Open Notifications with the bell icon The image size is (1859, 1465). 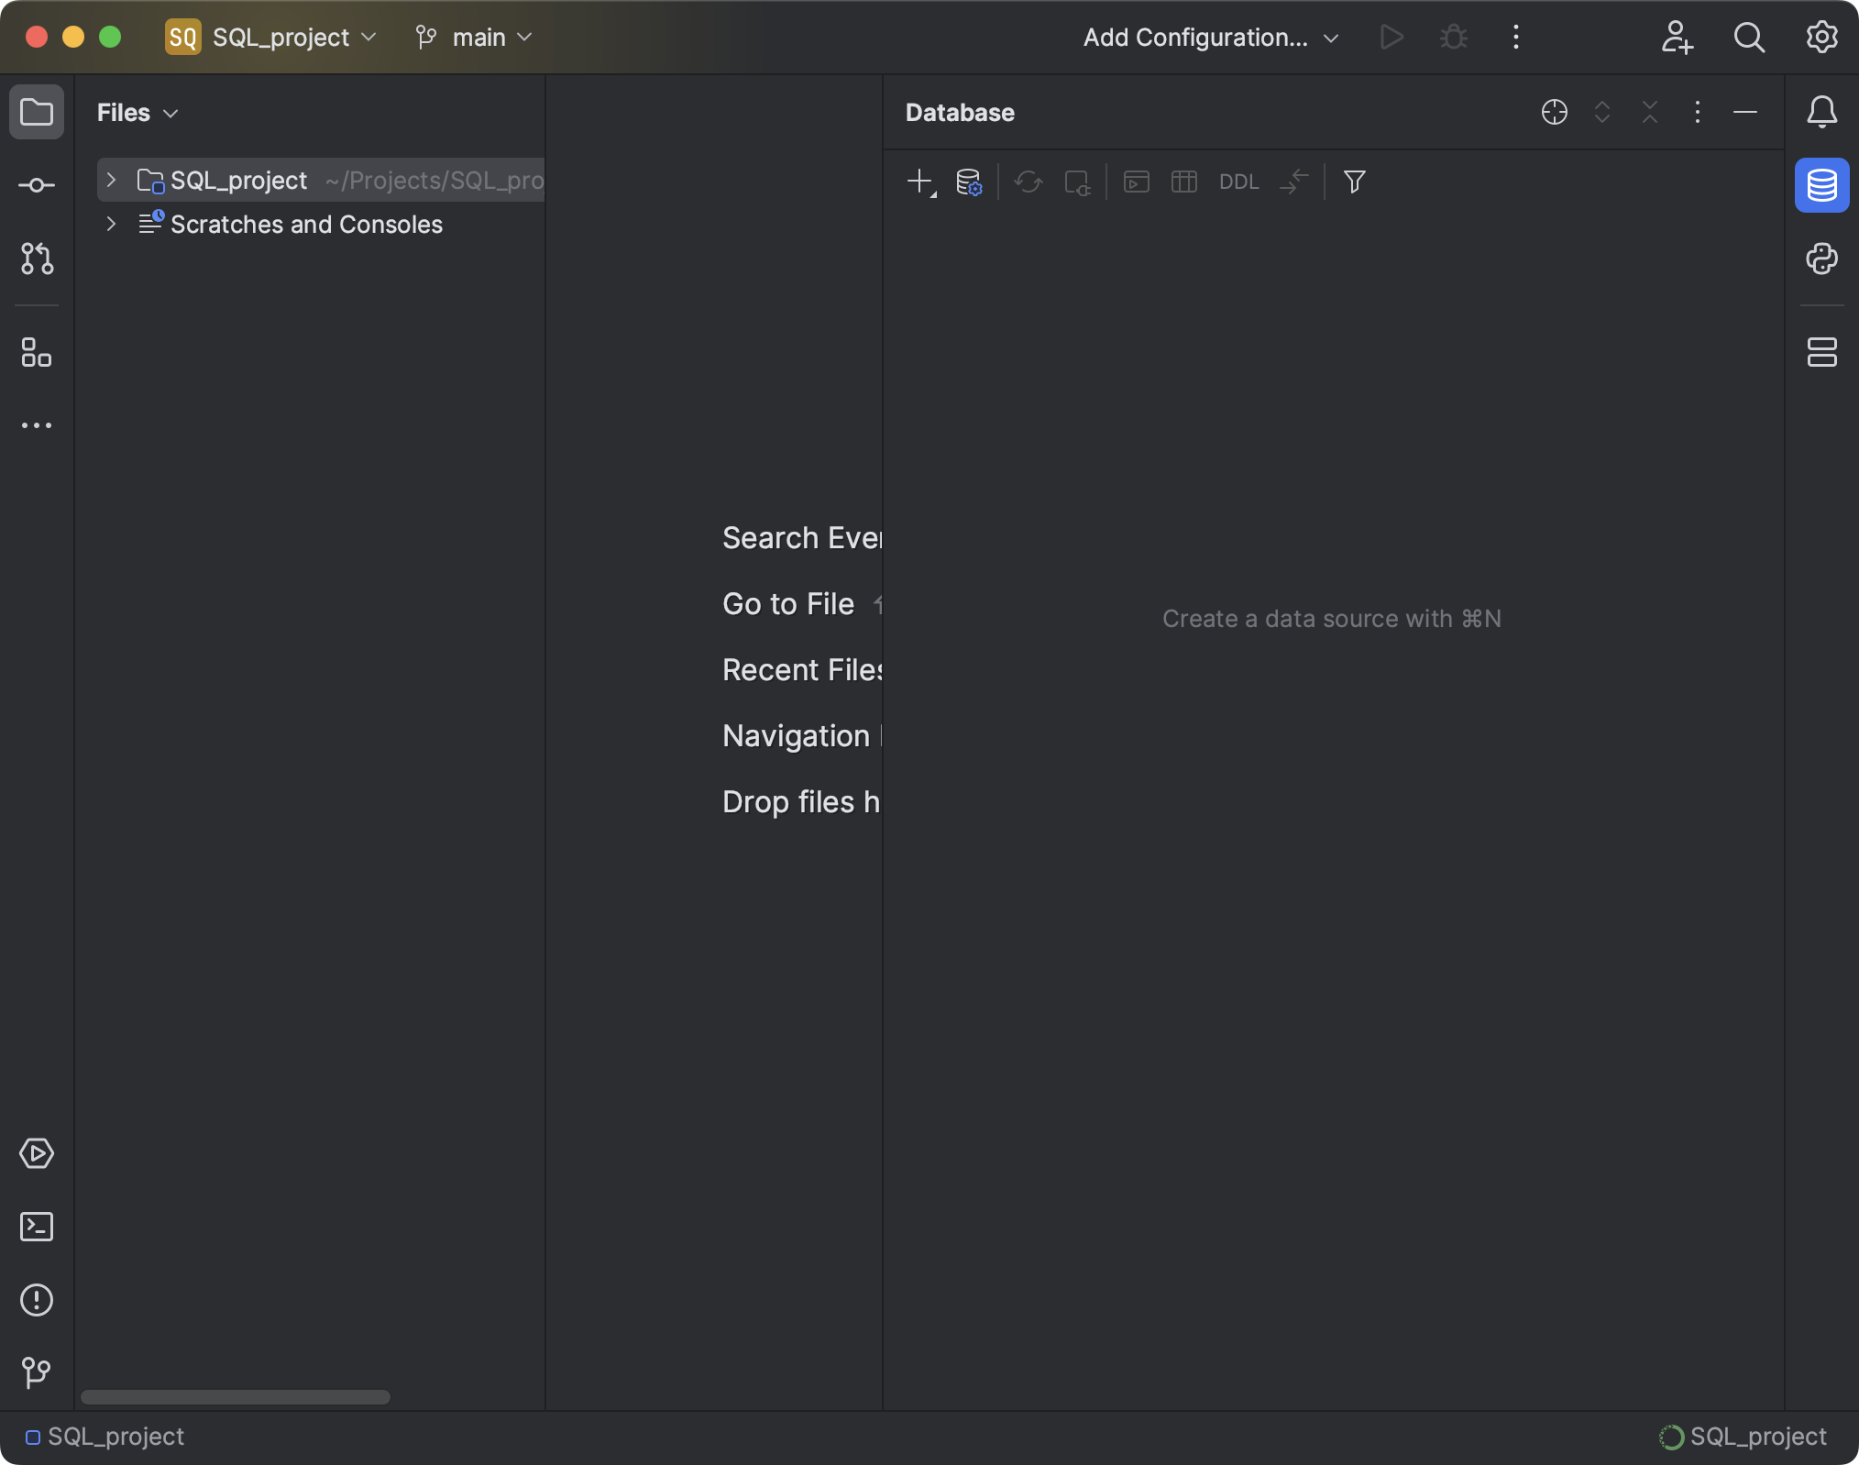point(1820,112)
